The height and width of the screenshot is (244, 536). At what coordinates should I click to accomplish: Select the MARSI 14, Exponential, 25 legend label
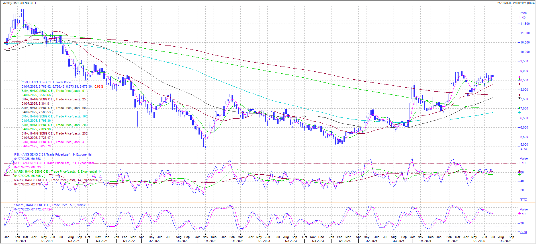point(59,180)
